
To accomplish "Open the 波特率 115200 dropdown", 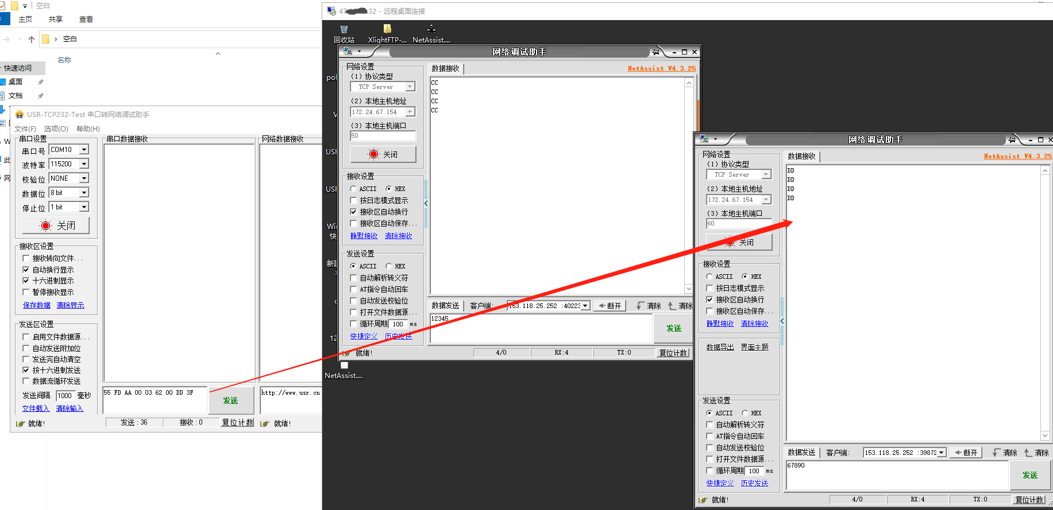I will (84, 164).
